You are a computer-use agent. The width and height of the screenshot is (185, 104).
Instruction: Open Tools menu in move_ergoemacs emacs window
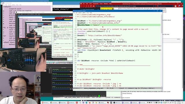[x=88, y=13]
